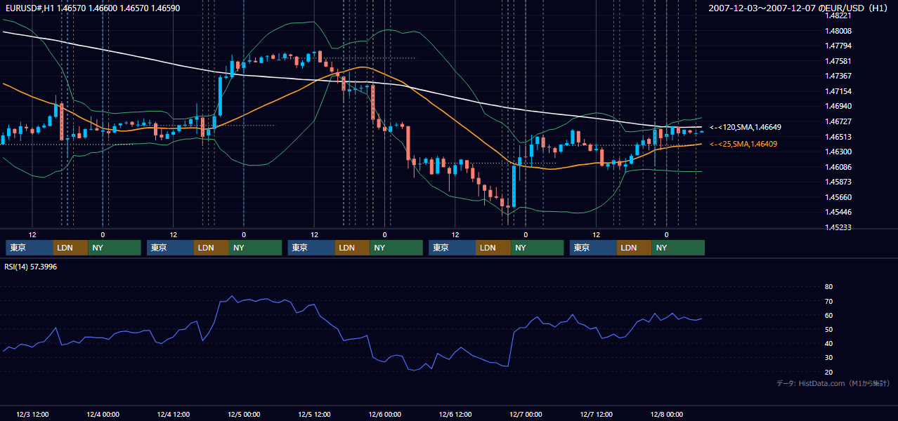Click the 東京 session block for 12/7
898x421 pixels.
[x=593, y=248]
